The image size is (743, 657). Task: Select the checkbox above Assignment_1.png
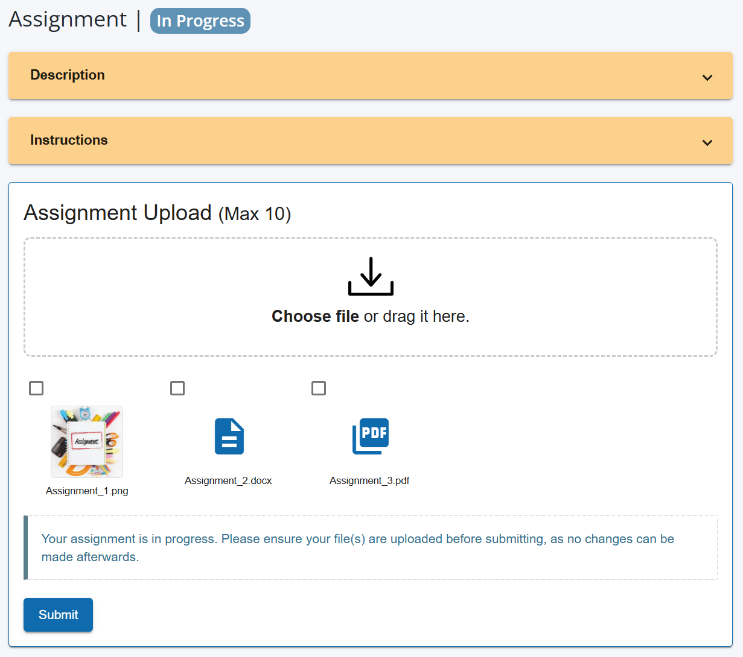36,388
